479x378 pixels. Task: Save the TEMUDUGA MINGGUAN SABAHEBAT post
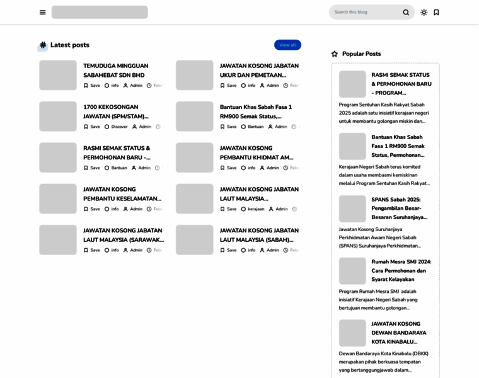click(91, 86)
